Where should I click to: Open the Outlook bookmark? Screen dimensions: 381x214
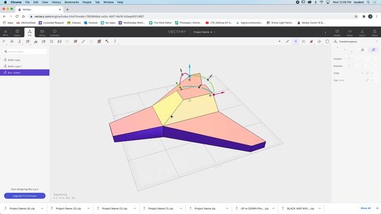tap(90, 23)
